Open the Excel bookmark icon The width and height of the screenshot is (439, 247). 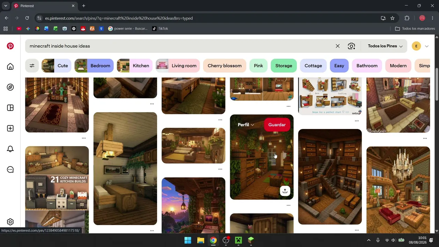pos(56,28)
